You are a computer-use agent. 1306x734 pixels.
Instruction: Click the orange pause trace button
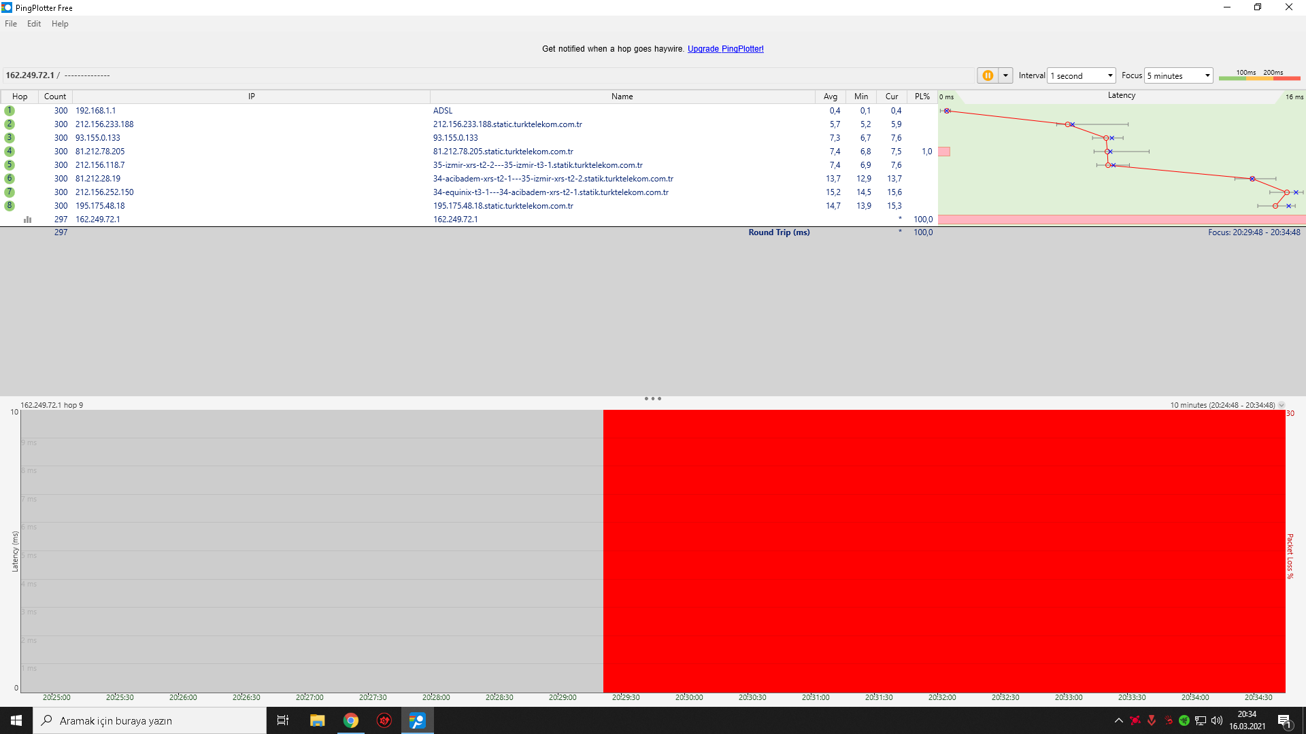[988, 75]
